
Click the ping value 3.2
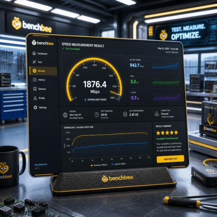tap(133, 81)
